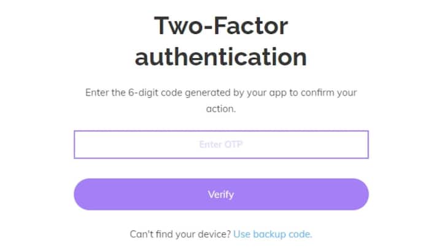
Task: Confirm the action using Verify
Action: coord(221,195)
